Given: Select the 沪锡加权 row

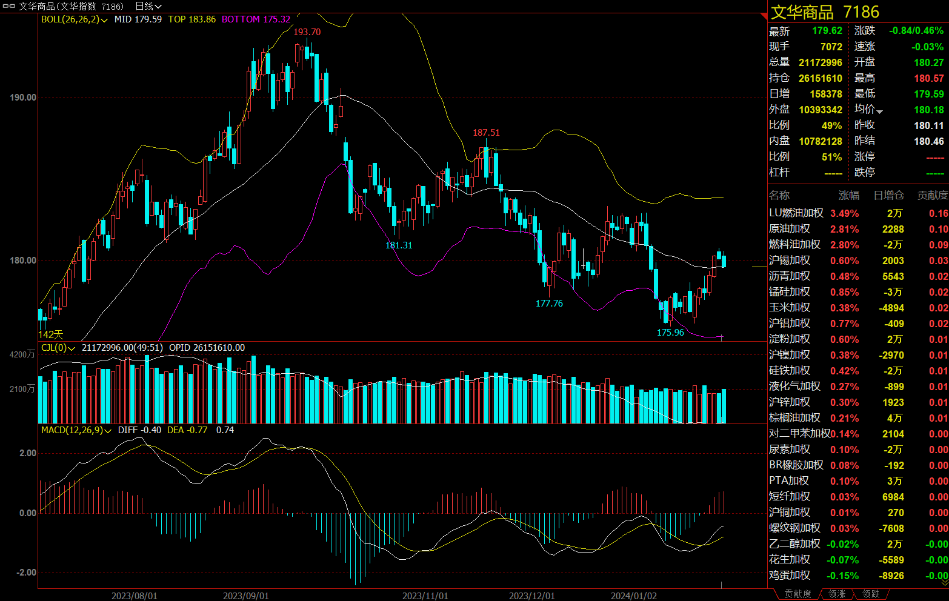Looking at the screenshot, I should (x=858, y=261).
